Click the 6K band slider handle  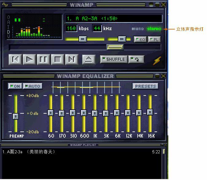point(117,113)
